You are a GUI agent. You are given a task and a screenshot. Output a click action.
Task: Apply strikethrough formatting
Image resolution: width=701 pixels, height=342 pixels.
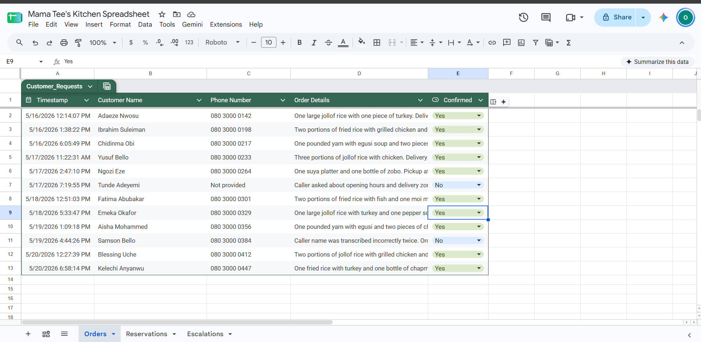328,42
